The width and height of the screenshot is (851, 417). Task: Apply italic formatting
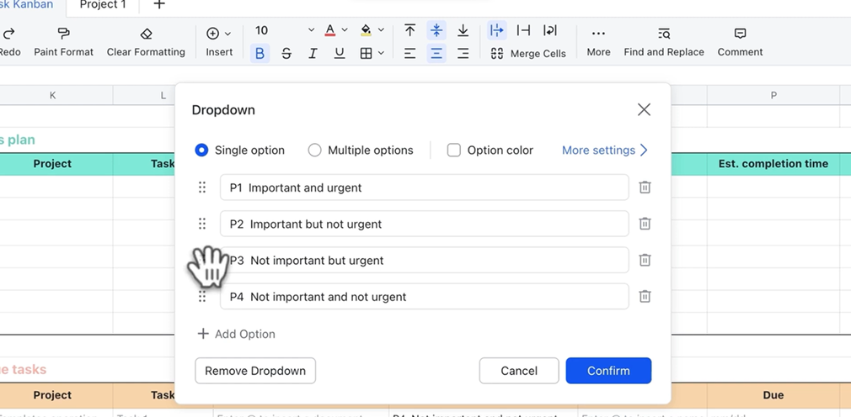(x=313, y=53)
